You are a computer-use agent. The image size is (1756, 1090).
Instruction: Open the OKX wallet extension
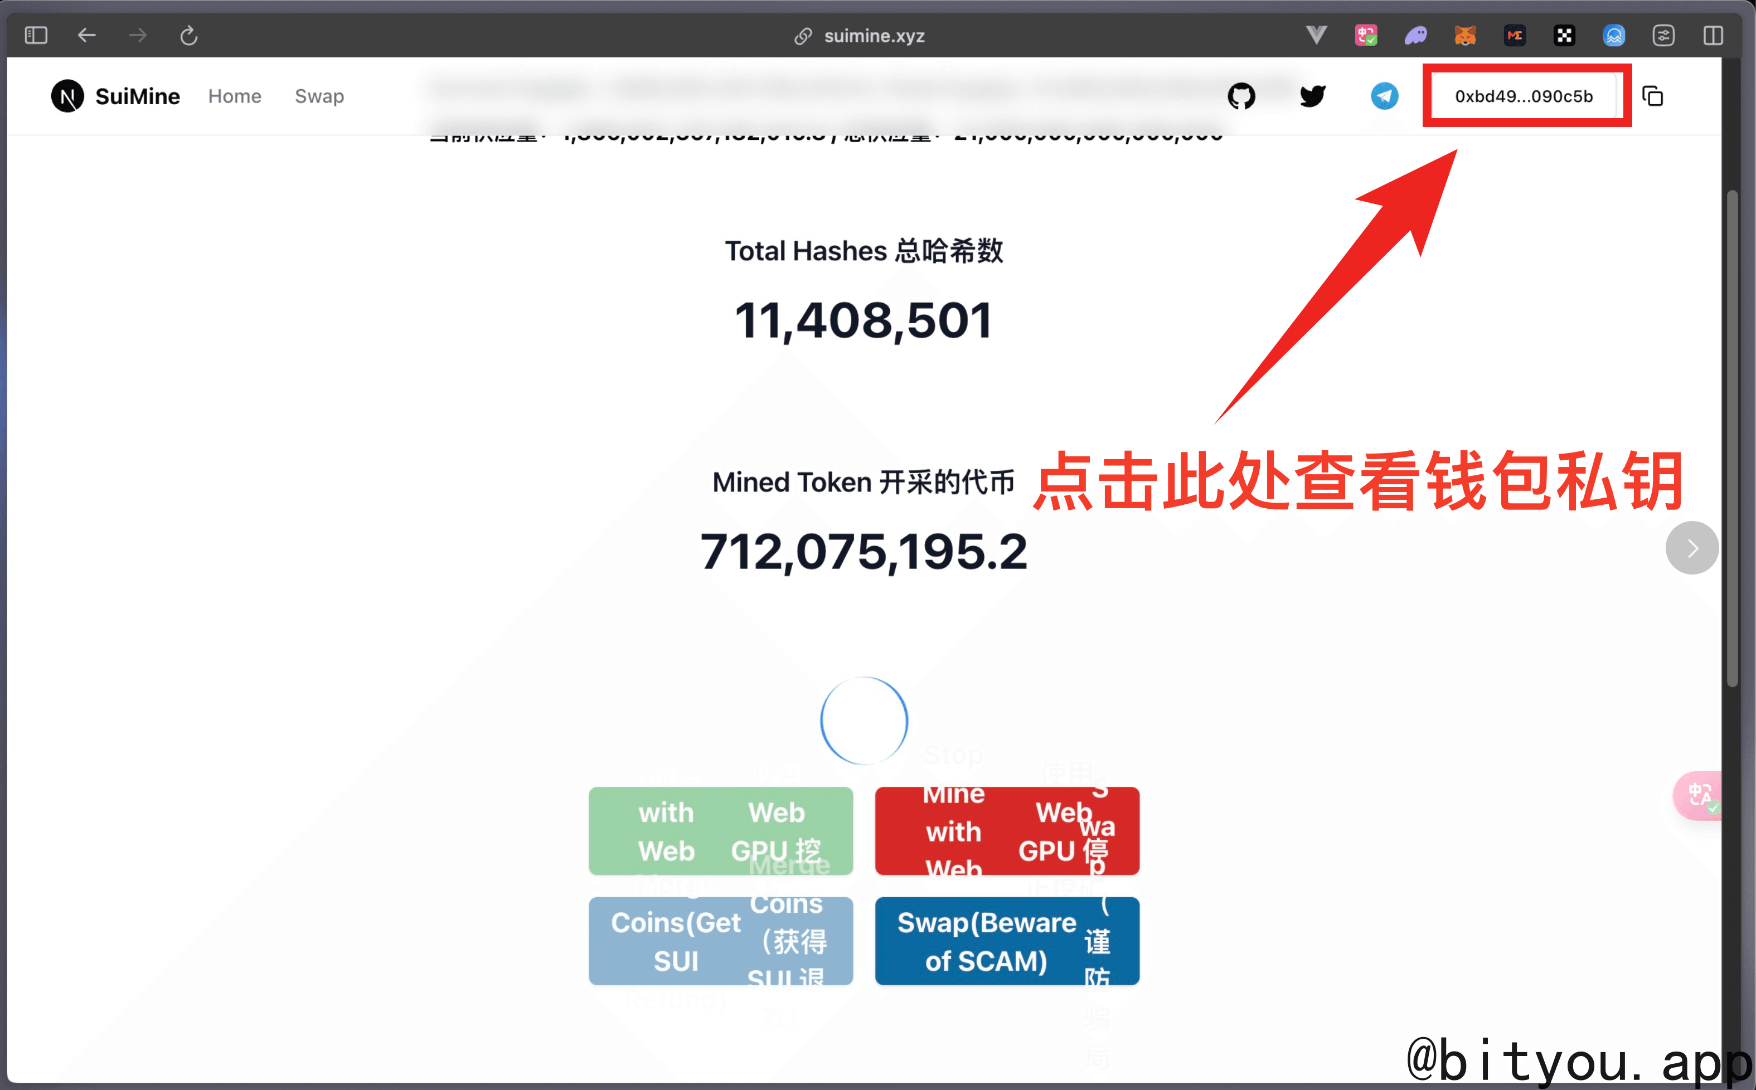tap(1564, 35)
